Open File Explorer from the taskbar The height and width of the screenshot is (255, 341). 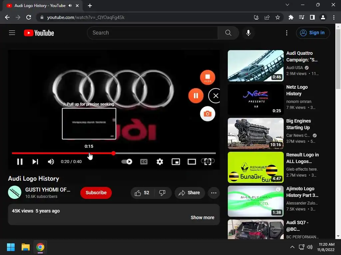(x=25, y=247)
